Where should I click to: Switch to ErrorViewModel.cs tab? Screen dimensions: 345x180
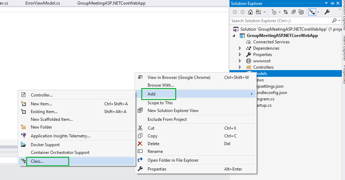43,3
